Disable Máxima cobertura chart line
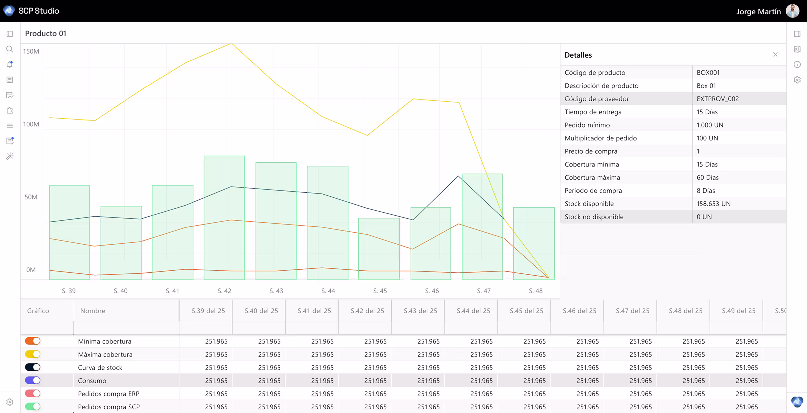 33,354
